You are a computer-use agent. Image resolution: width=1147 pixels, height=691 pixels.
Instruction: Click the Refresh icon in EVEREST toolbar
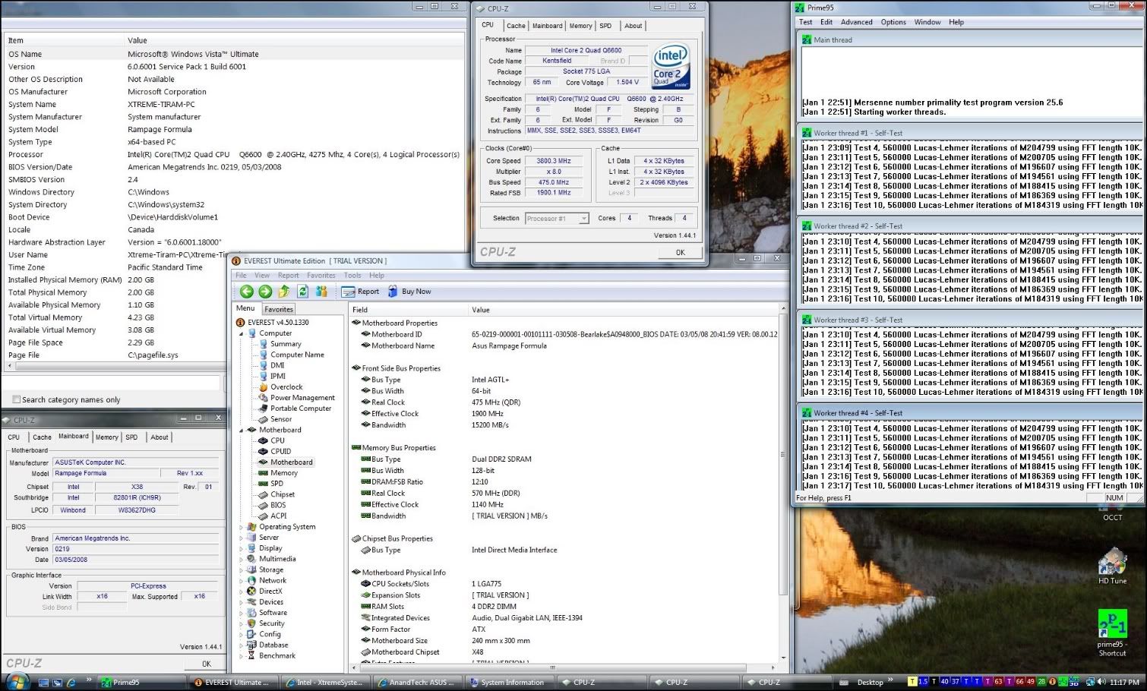(302, 292)
